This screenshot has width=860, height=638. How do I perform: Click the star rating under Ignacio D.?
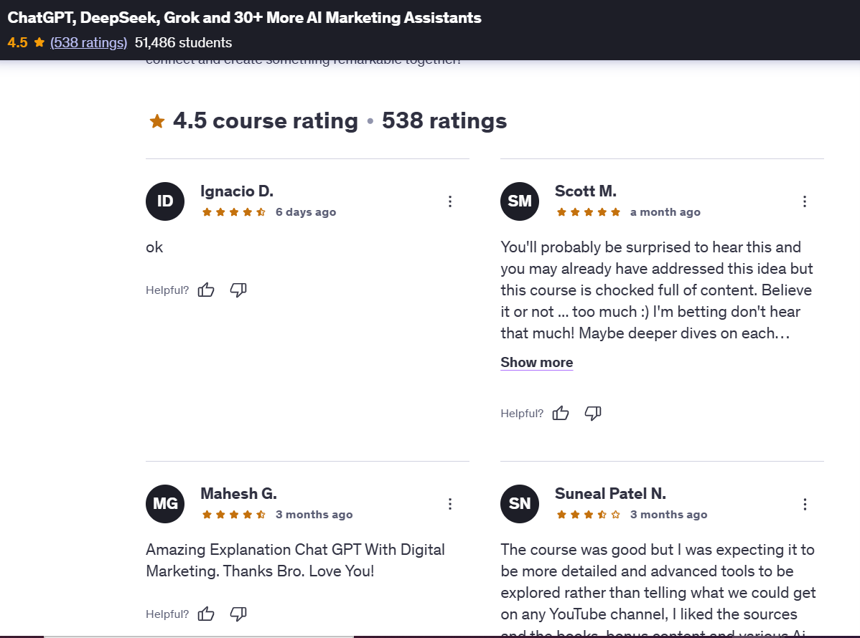tap(233, 212)
